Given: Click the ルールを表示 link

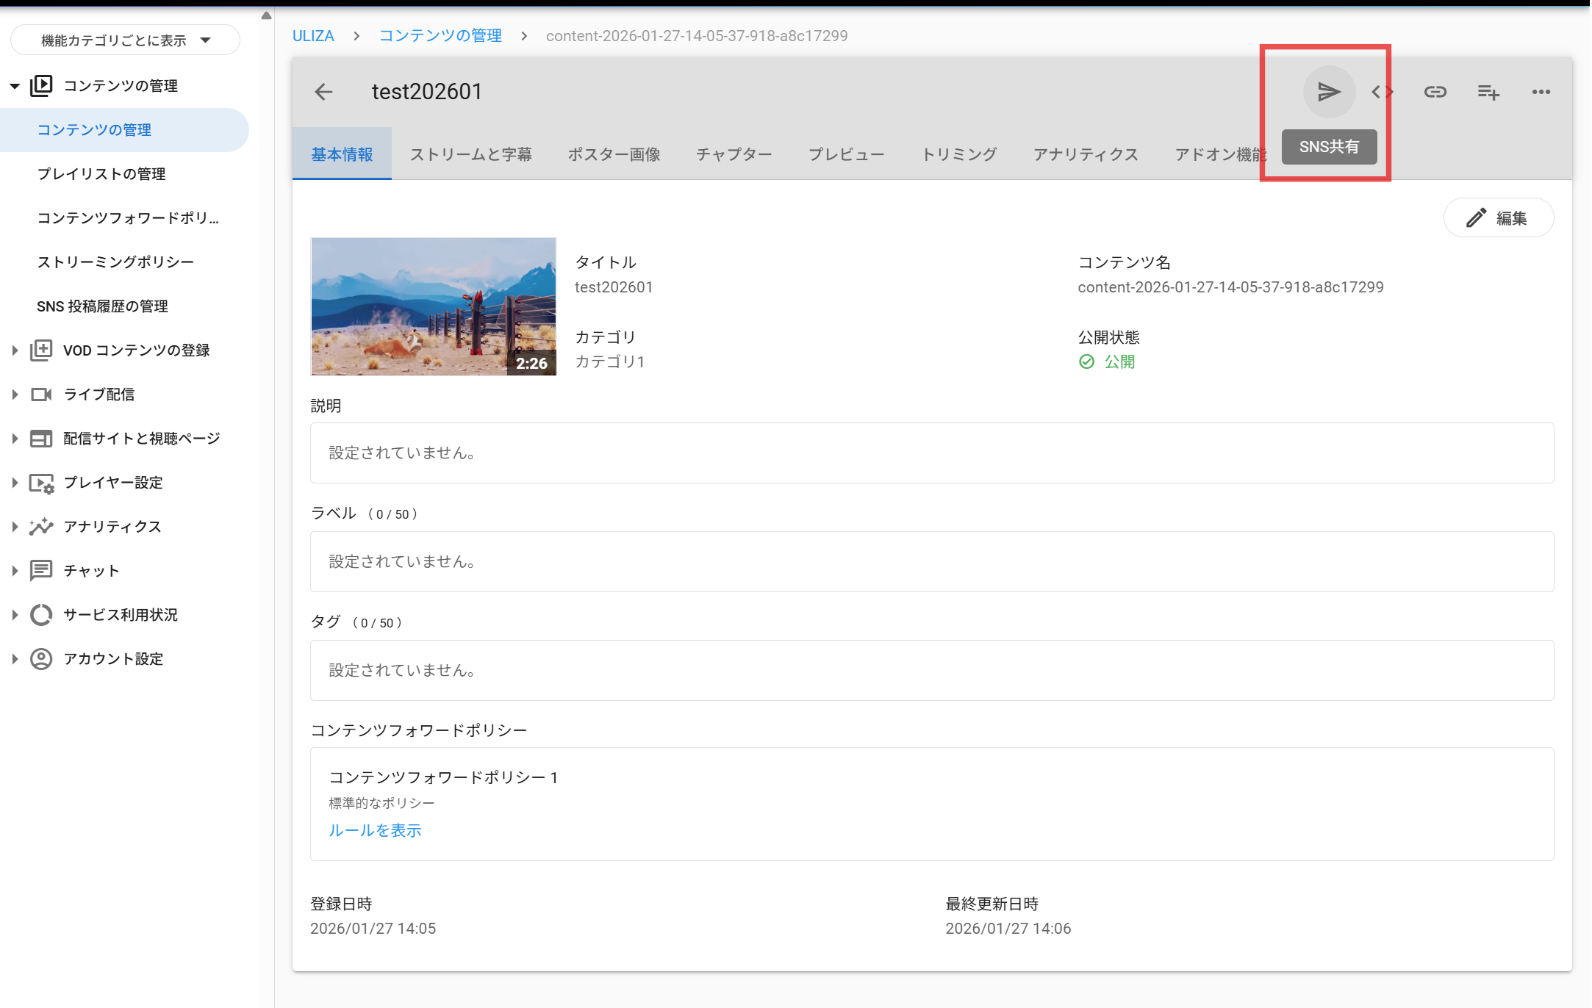Looking at the screenshot, I should [x=375, y=830].
